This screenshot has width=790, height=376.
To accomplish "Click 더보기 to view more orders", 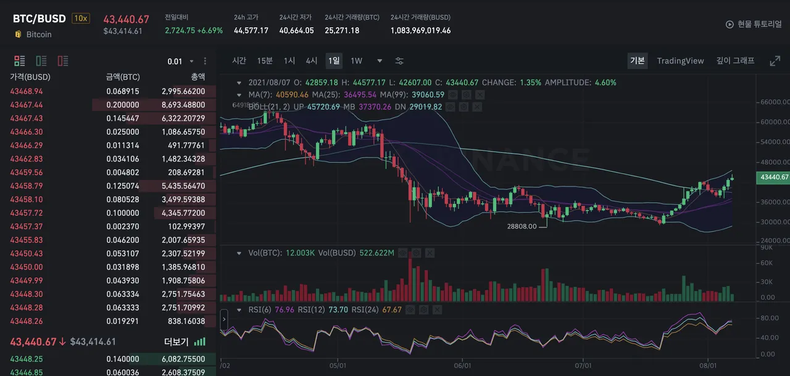I will click(176, 341).
